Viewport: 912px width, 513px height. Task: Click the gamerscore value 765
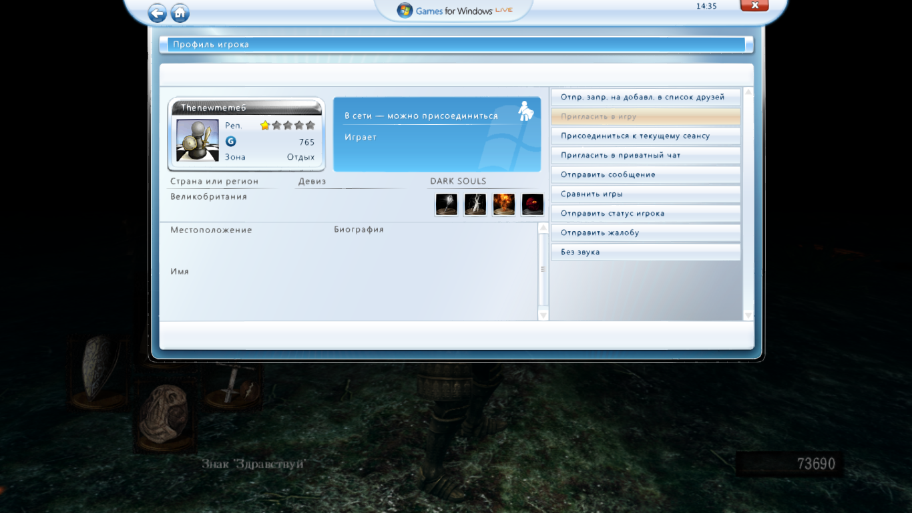point(307,142)
